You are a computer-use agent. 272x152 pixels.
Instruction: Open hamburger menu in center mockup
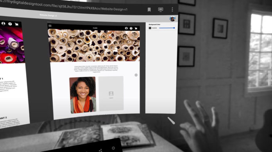[50, 26]
